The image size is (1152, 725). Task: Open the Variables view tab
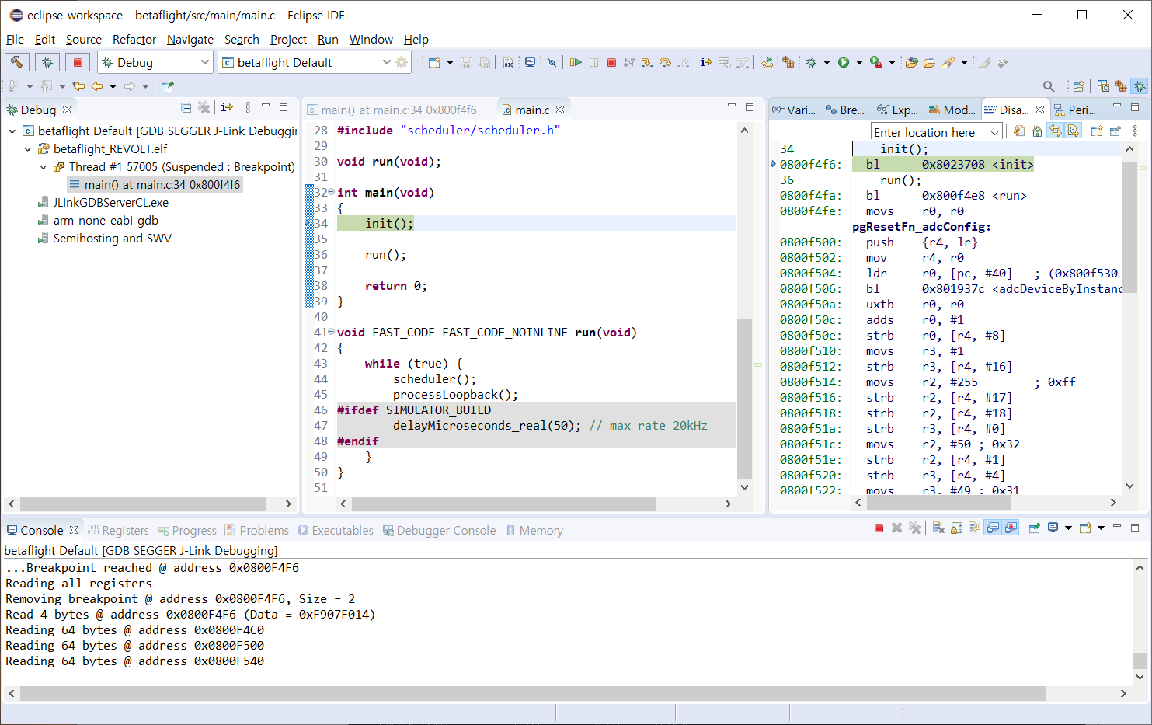coord(794,110)
